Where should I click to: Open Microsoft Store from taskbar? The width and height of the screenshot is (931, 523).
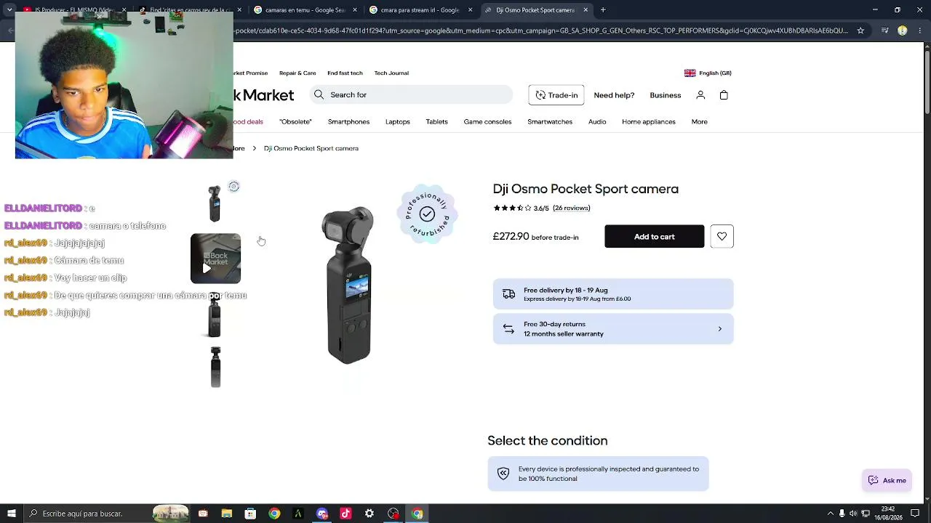click(250, 514)
